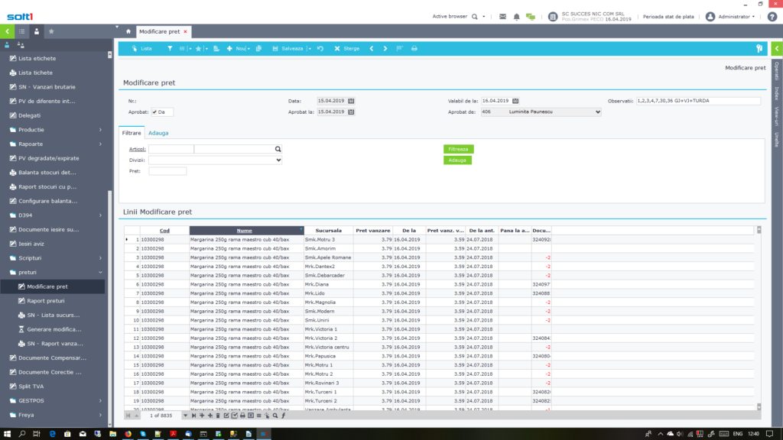The image size is (783, 440).
Task: Click the Pret input field
Action: click(167, 171)
